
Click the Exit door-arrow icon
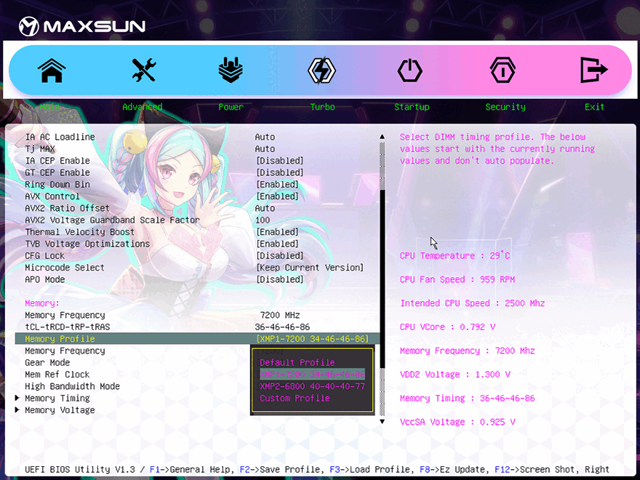coord(594,70)
